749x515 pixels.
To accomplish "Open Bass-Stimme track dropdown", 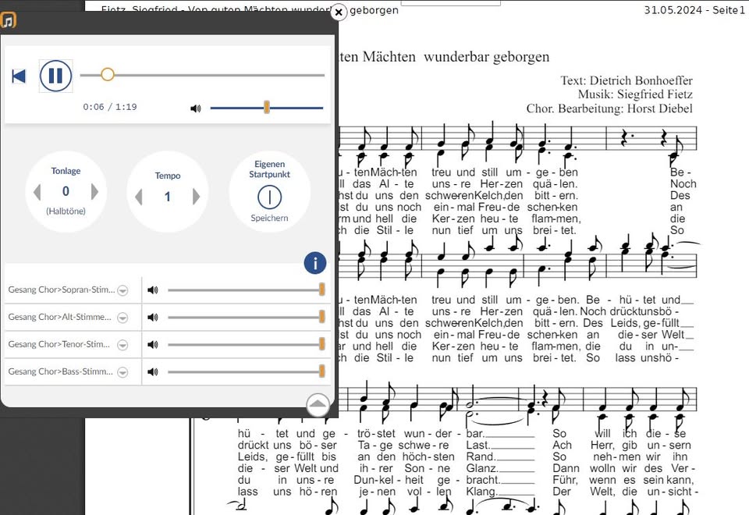I will click(122, 372).
